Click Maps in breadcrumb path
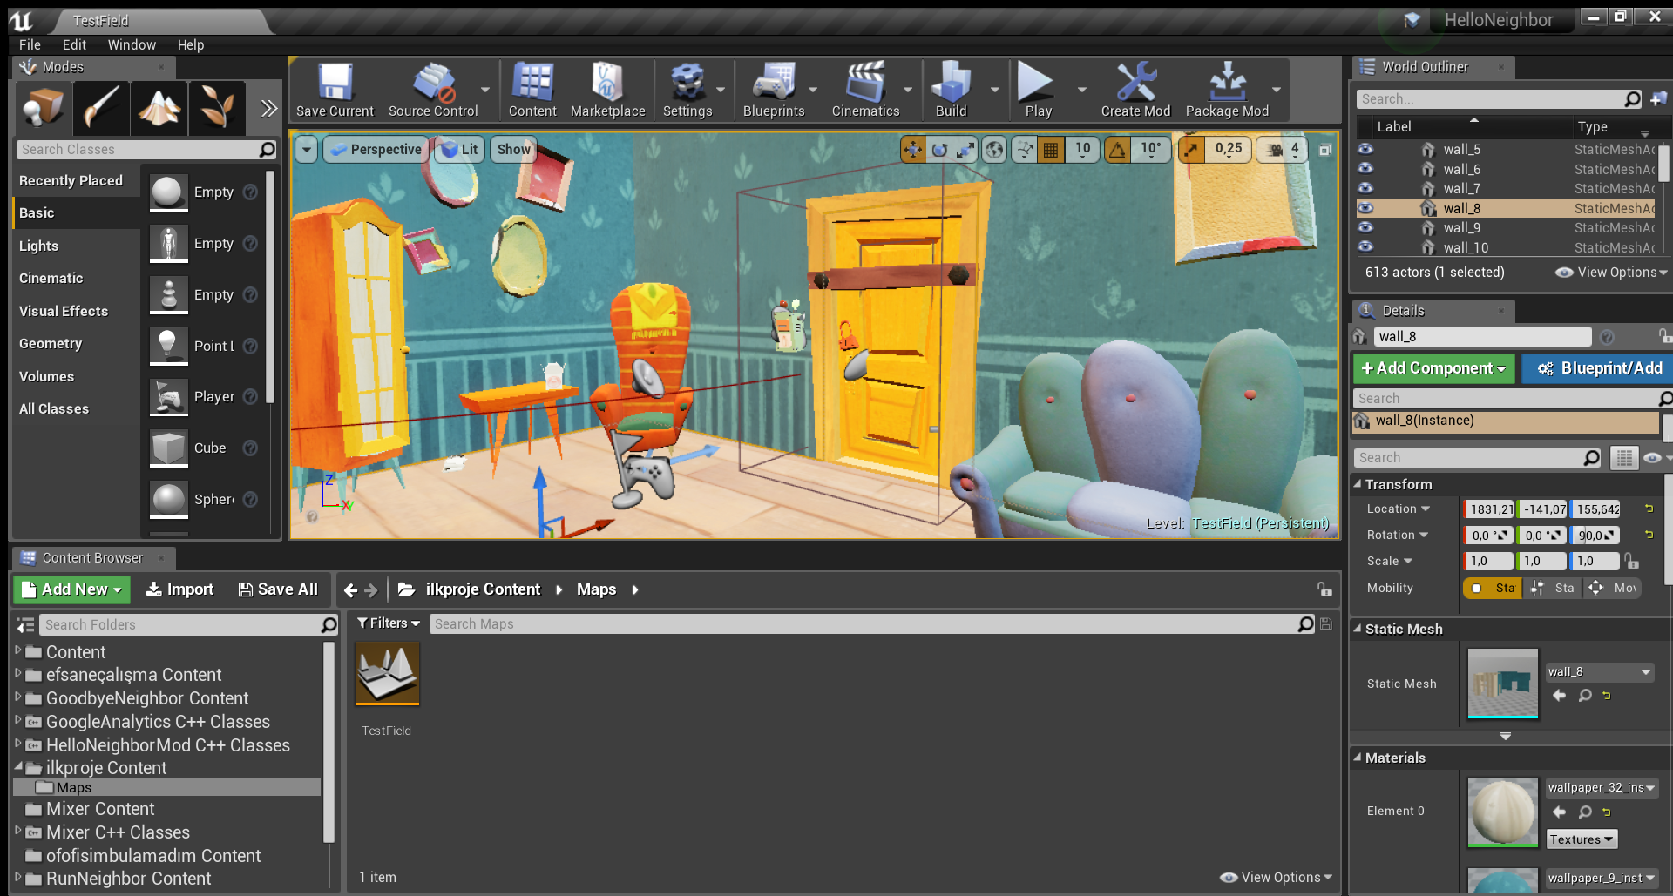1673x896 pixels. coord(596,589)
